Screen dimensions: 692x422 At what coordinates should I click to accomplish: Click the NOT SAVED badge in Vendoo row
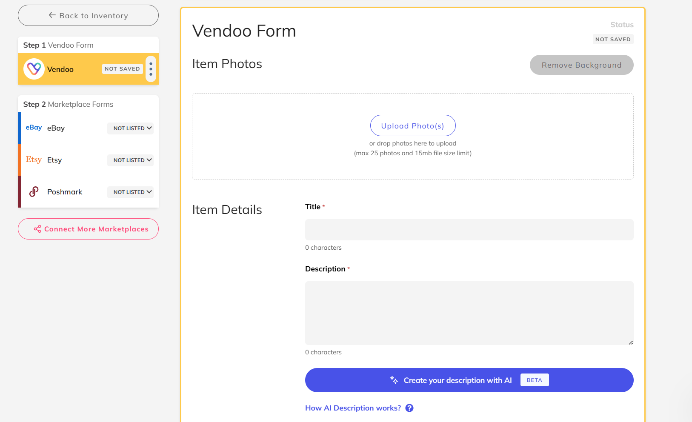pos(122,69)
